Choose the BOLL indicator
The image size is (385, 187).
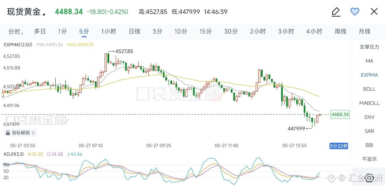coord(369,89)
